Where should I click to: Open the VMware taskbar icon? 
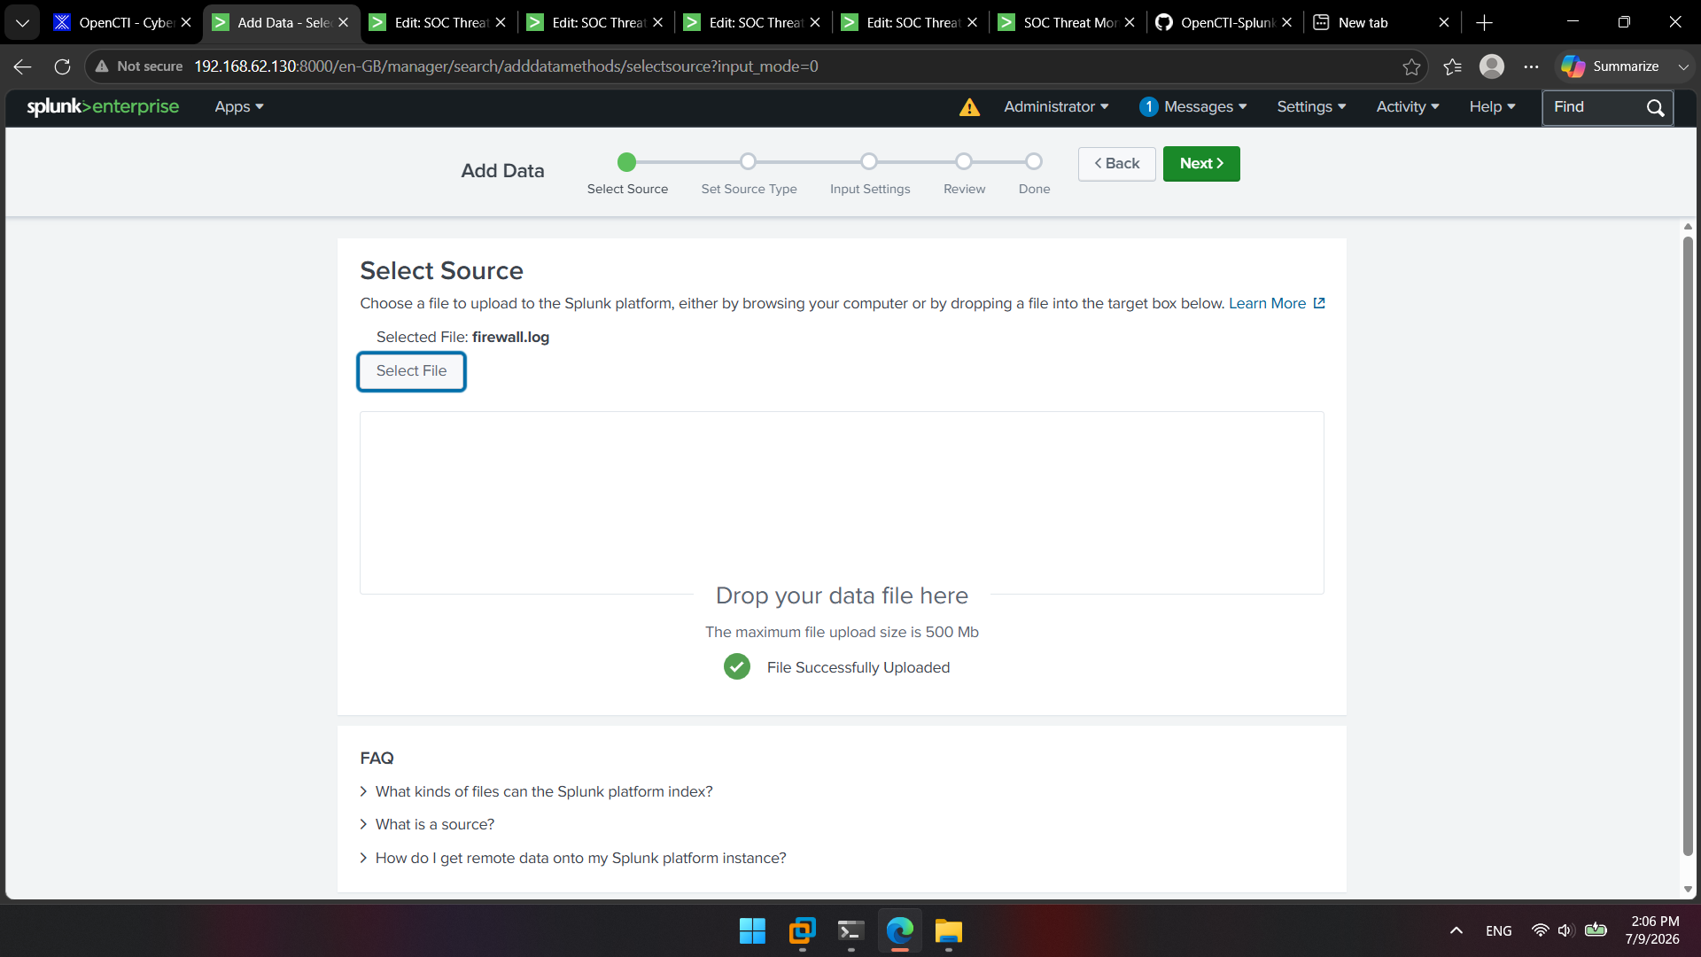tap(802, 931)
